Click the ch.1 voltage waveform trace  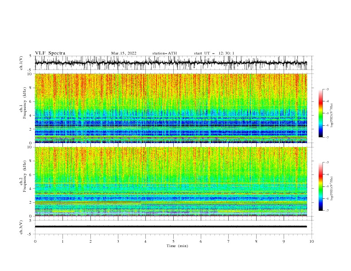(171, 63)
